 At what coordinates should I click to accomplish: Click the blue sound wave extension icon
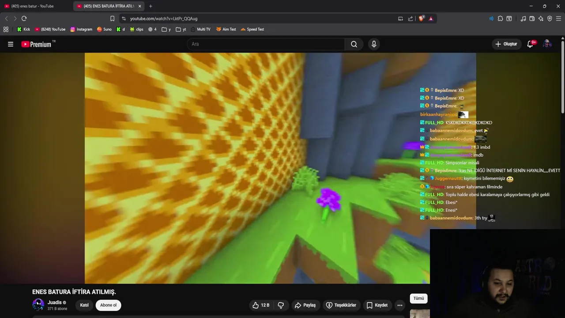[491, 19]
